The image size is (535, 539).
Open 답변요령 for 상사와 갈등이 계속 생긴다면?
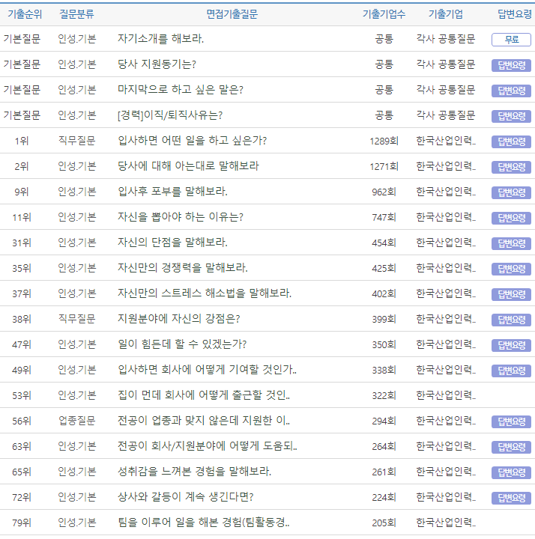click(511, 498)
